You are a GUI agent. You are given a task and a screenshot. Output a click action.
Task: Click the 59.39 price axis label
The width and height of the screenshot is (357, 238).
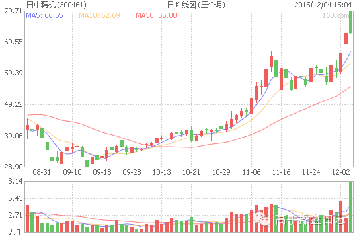click(x=13, y=73)
